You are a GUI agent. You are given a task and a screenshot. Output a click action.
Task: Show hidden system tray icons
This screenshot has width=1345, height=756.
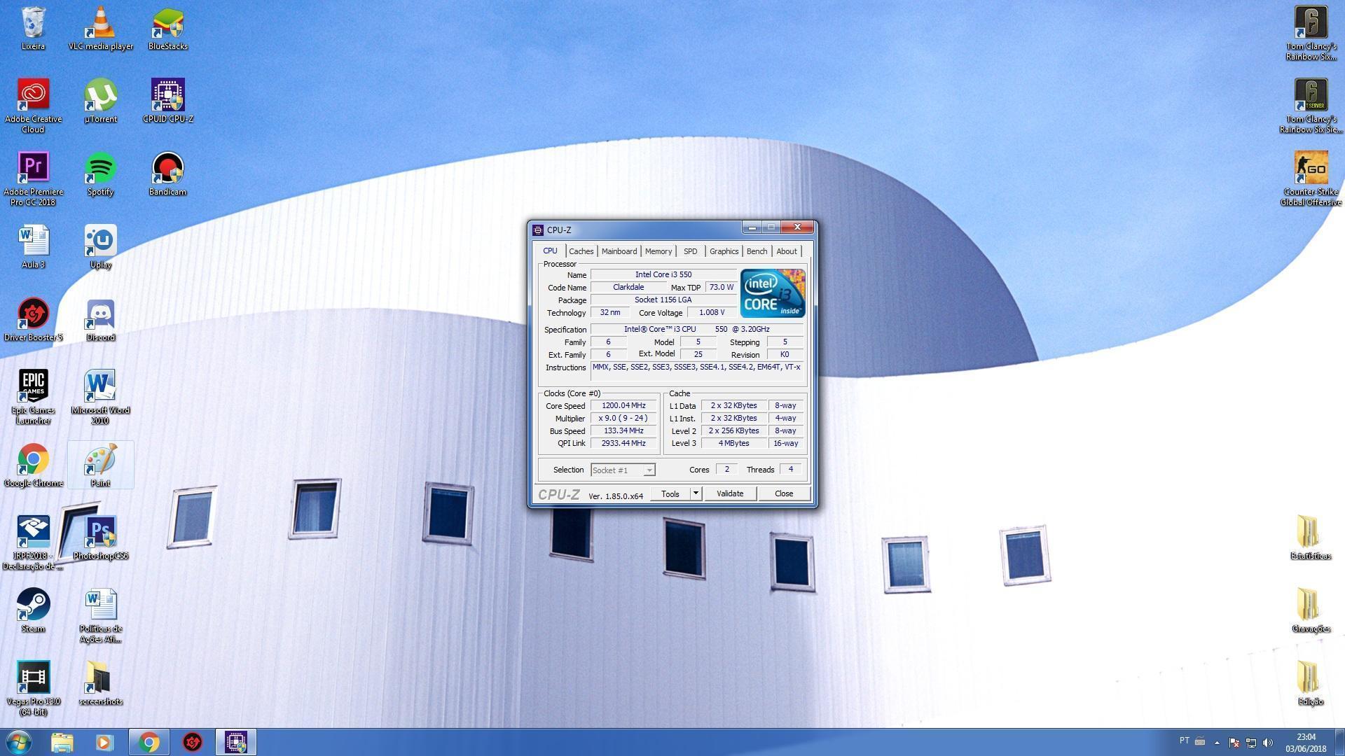point(1217,743)
